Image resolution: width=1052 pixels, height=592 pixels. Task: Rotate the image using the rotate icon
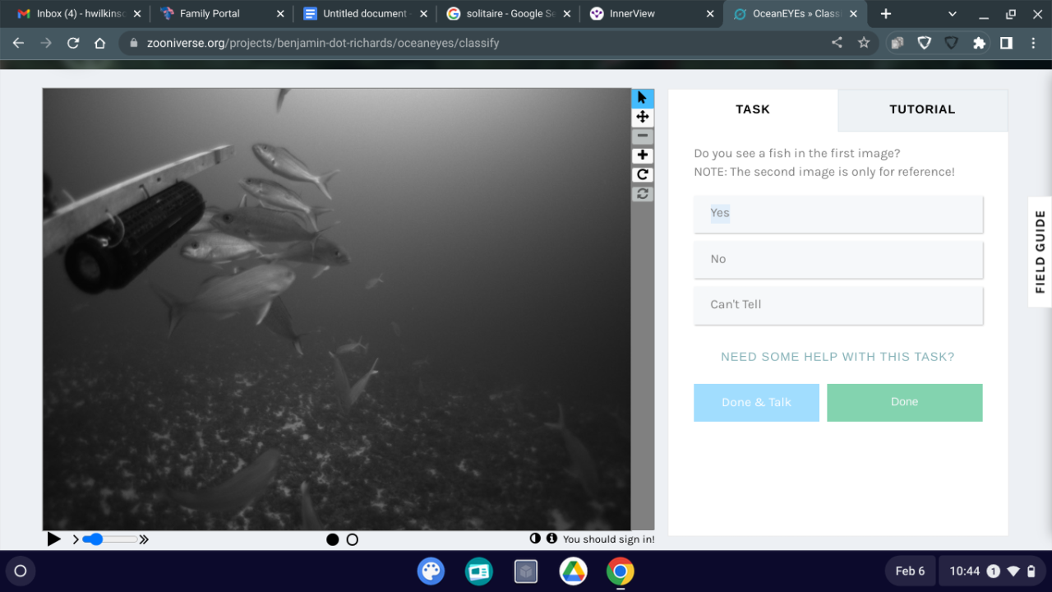pos(642,174)
